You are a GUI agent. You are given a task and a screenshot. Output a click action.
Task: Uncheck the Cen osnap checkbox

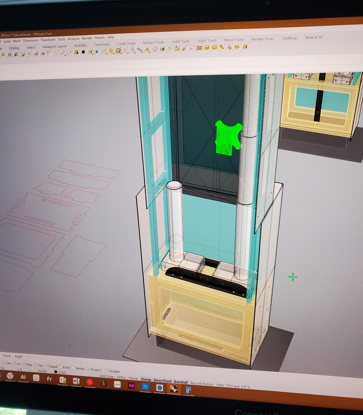click(4, 363)
